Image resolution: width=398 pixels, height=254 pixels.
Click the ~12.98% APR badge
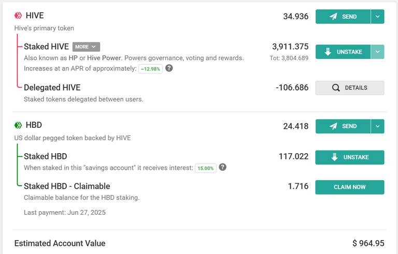point(150,69)
